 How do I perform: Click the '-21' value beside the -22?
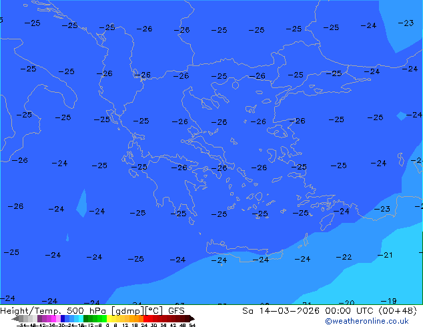385,255
